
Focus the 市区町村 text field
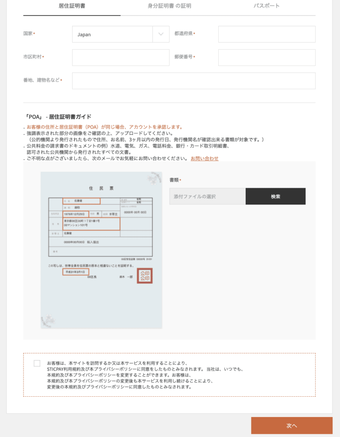coord(120,58)
